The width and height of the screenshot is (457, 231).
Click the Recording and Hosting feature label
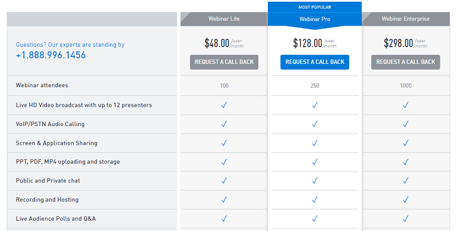[47, 200]
